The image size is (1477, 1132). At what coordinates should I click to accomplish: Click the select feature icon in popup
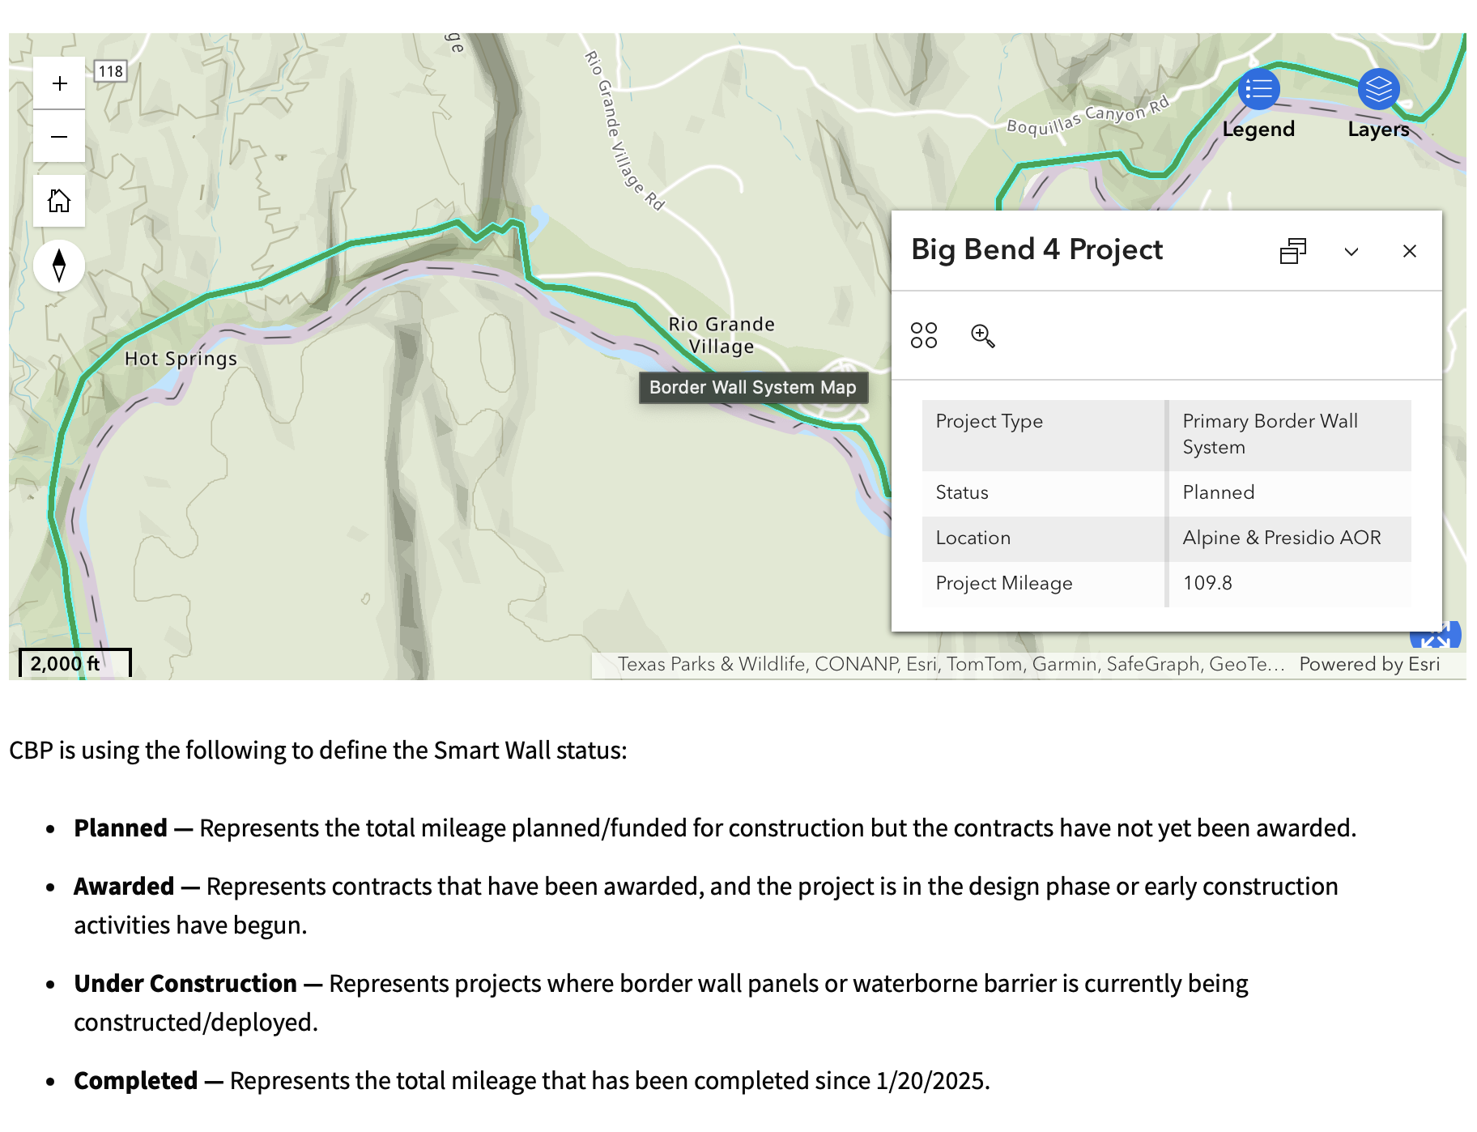point(923,335)
